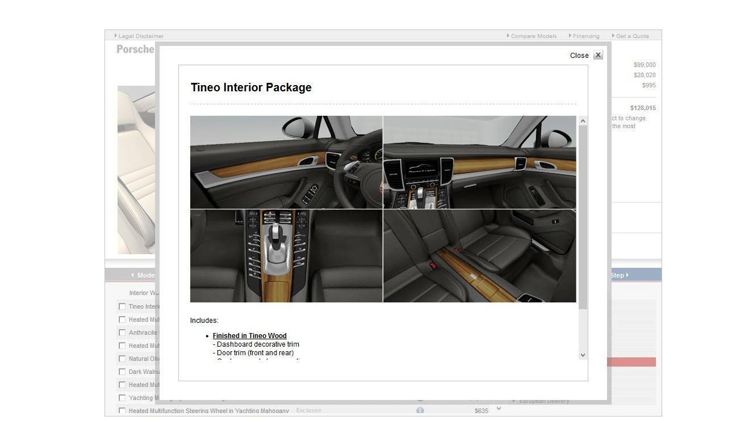Viewport: 753px width, 421px height.
Task: Click the $99,000 base price
Action: [645, 65]
